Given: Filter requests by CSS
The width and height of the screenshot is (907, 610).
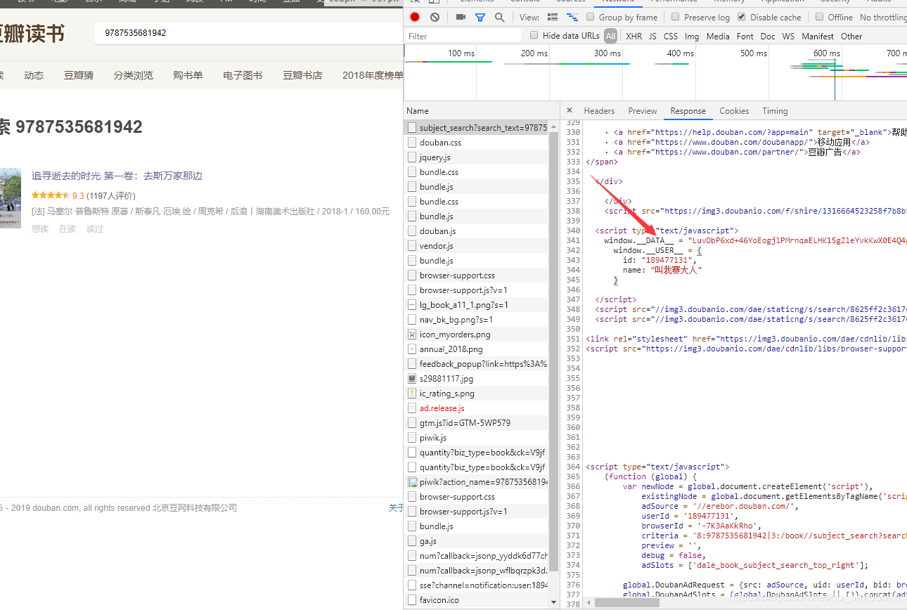Looking at the screenshot, I should [671, 36].
